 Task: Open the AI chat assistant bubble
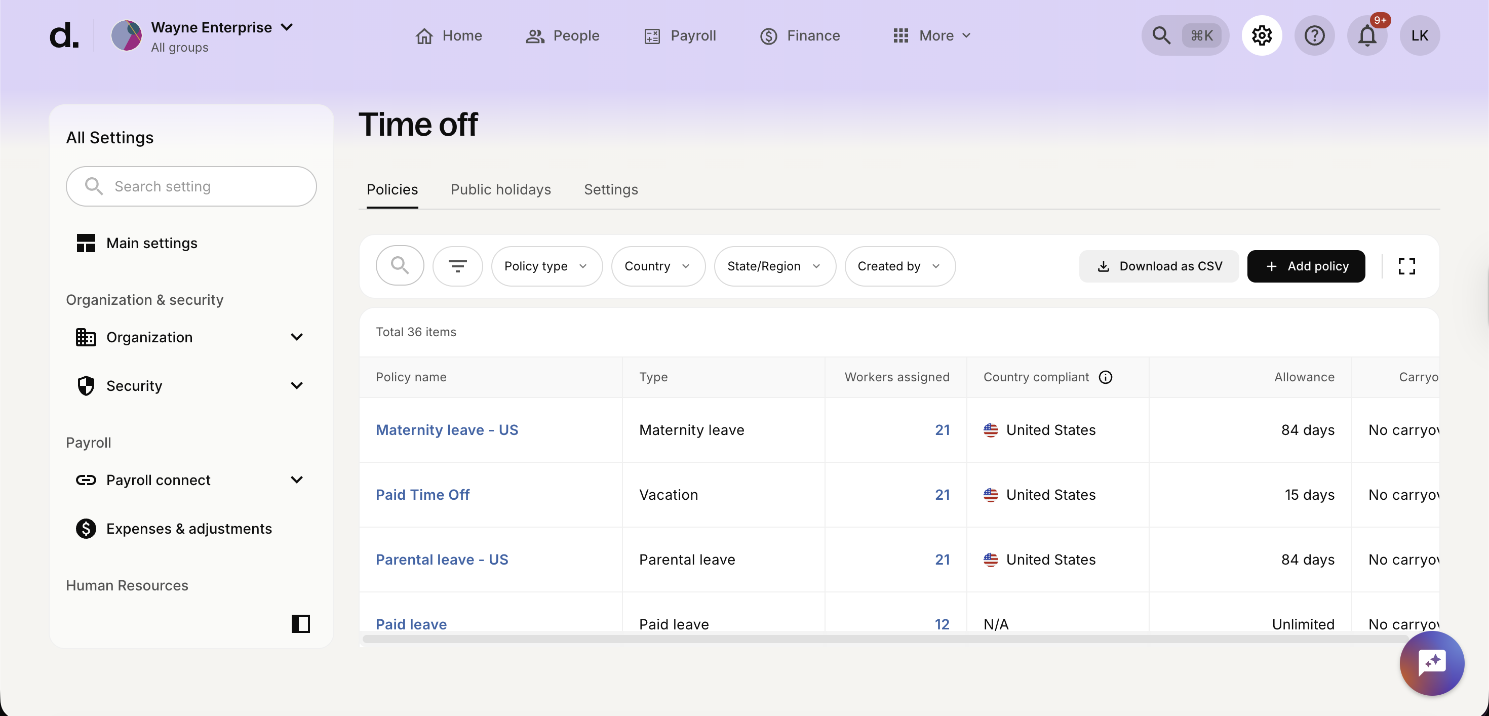pos(1431,663)
